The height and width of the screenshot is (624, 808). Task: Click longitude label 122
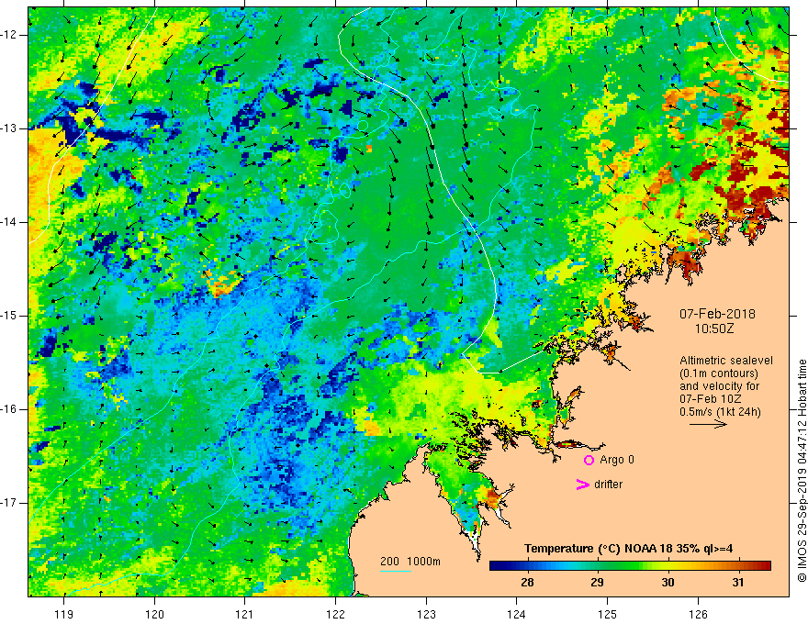tap(335, 614)
